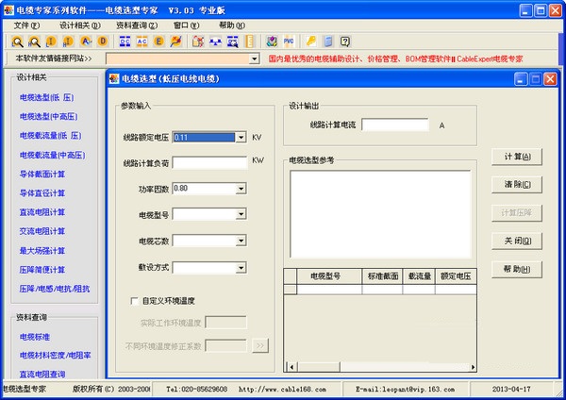Open 直流电阻查询 reference link
Viewport: 566px width, 400px height.
click(42, 375)
